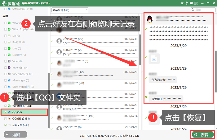
Task: Click the 应用文档 document icon
Action: 9,125
